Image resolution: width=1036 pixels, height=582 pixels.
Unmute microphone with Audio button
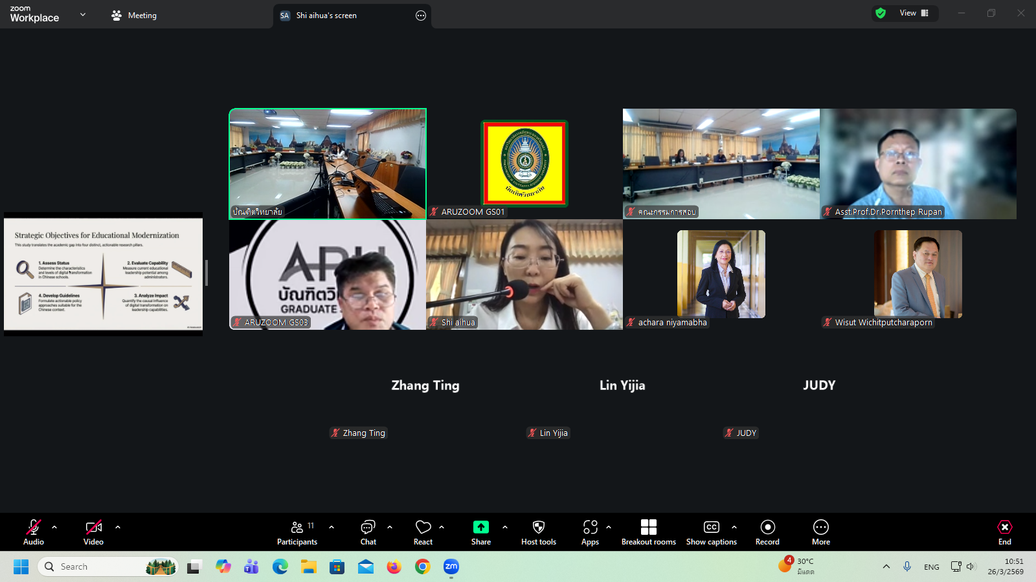point(34,532)
